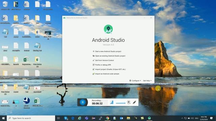Select the blue Q shortcut on desktop
216x121 pixels.
point(27,103)
